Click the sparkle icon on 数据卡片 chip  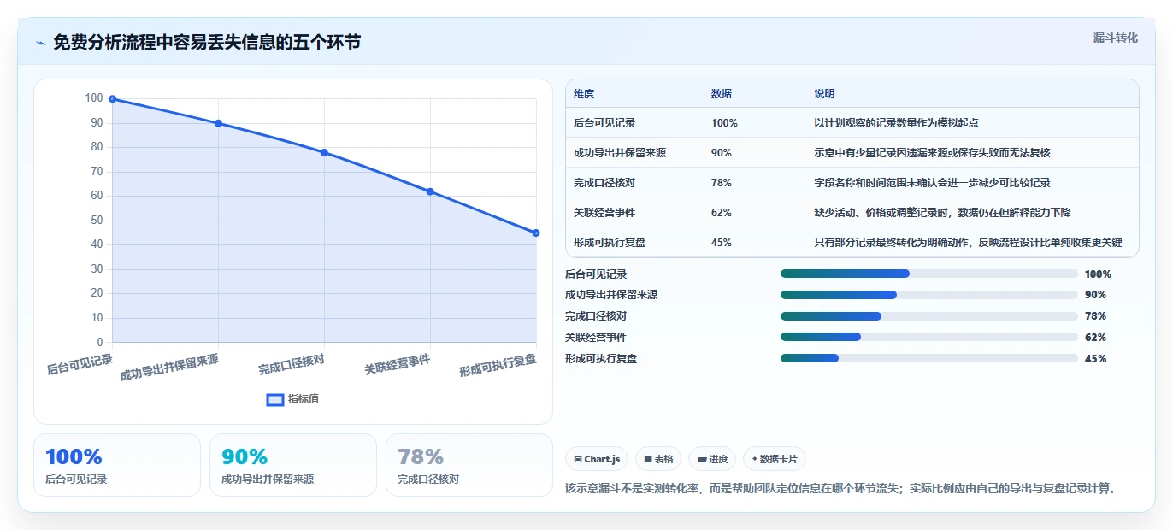point(754,459)
